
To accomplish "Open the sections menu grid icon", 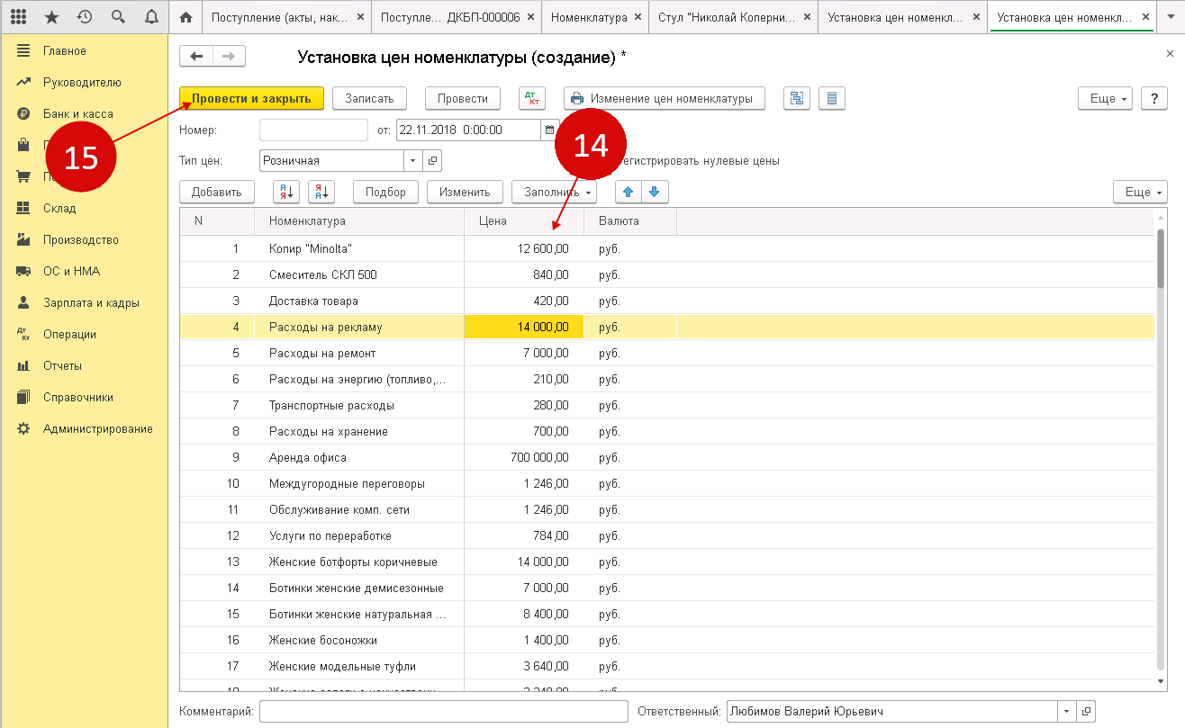I will pyautogui.click(x=18, y=17).
